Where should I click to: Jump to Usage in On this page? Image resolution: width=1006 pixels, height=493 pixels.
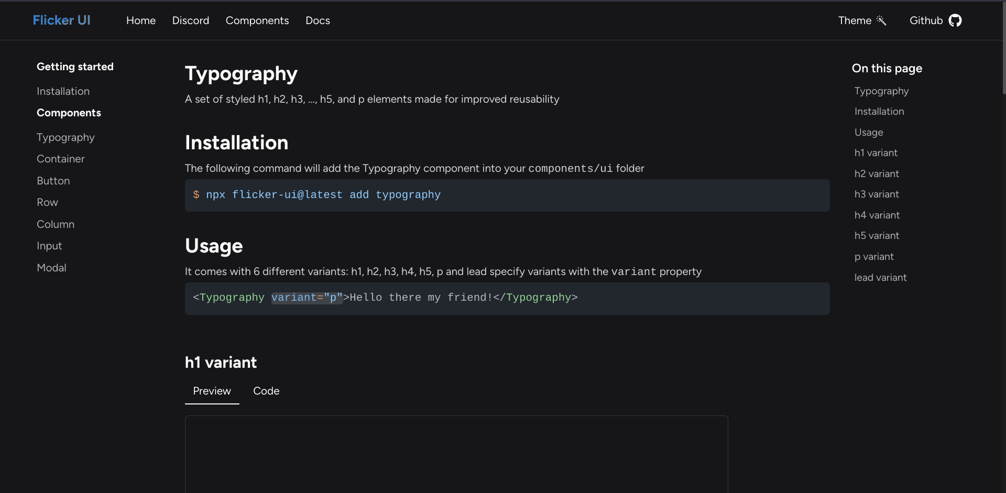tap(869, 133)
